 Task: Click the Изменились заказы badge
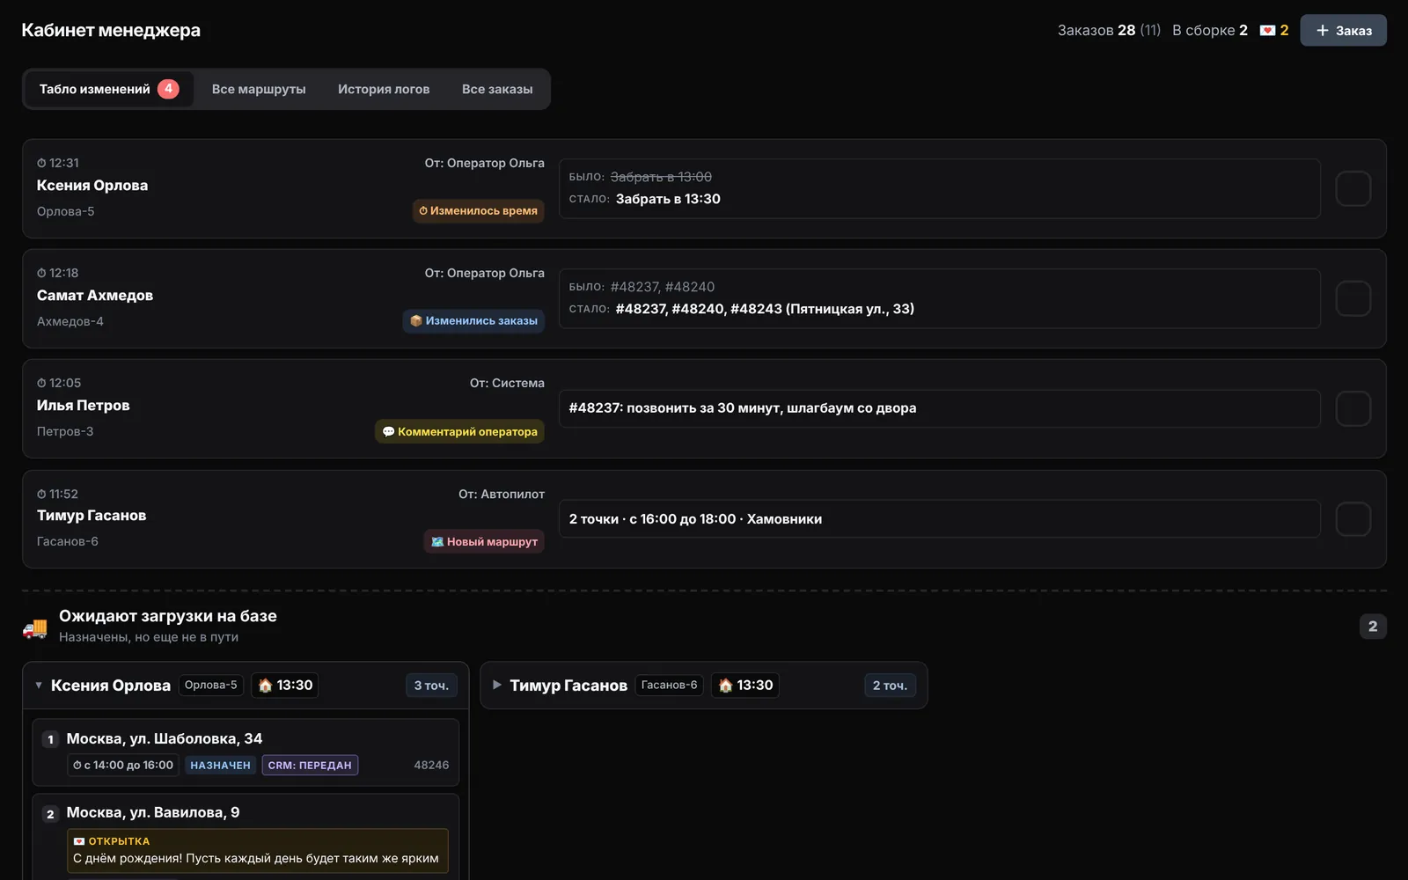click(473, 321)
